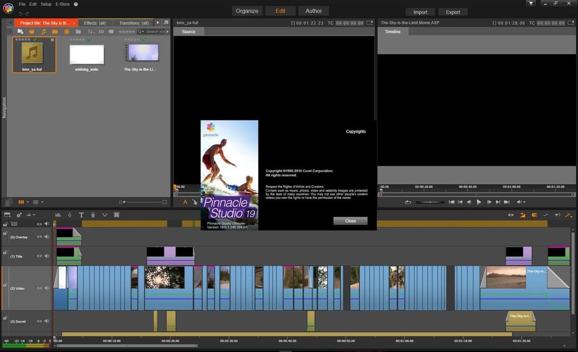The height and width of the screenshot is (352, 578).
Task: Select the Timeline tab in player
Action: (392, 31)
